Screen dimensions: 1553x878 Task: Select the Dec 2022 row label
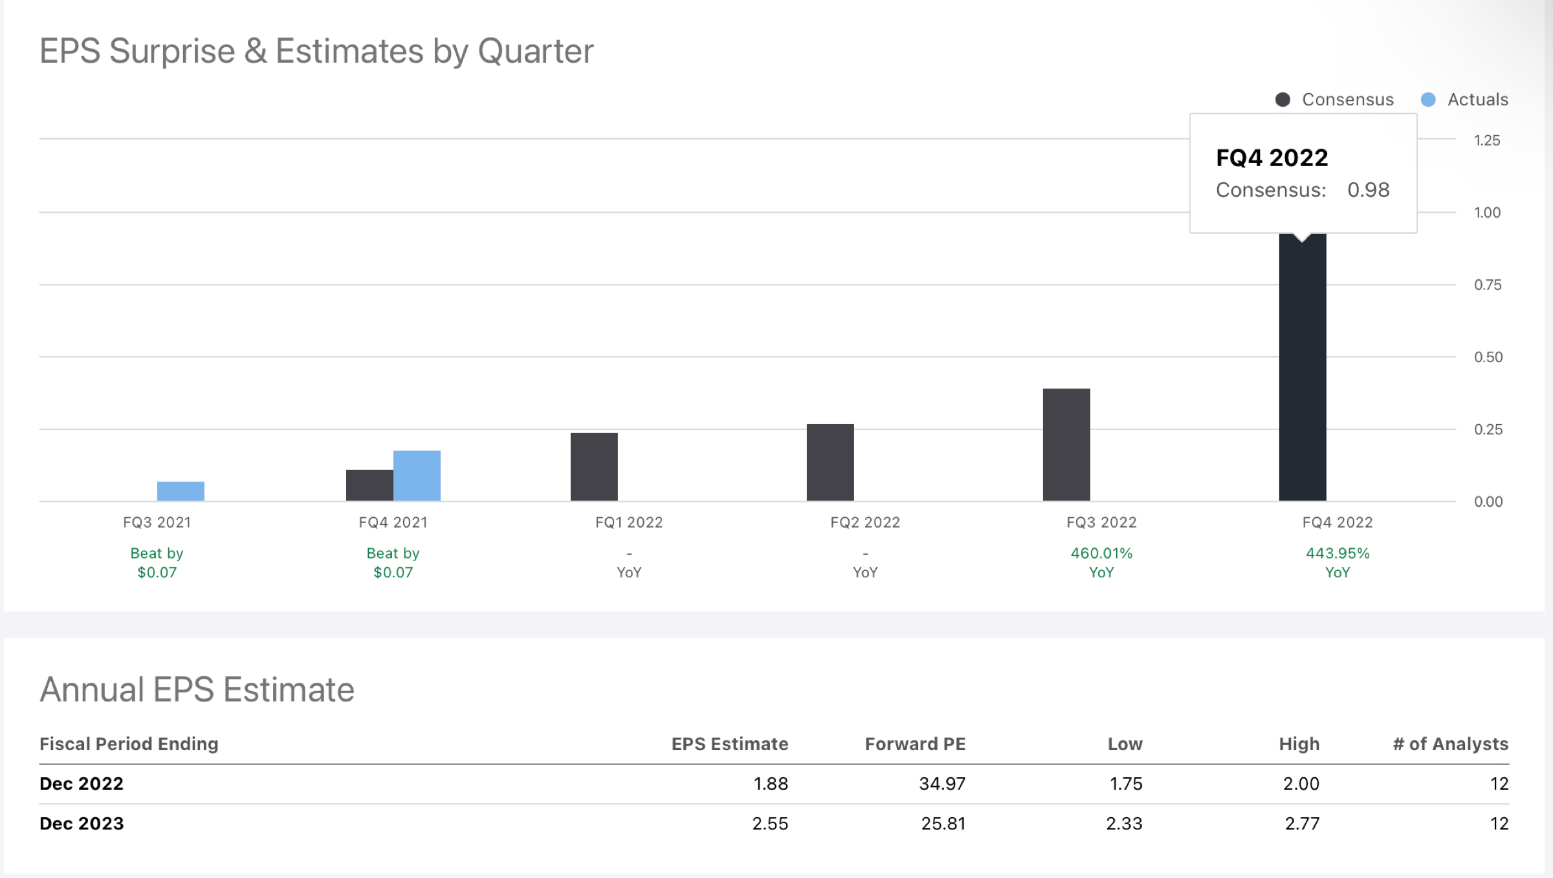pos(82,784)
